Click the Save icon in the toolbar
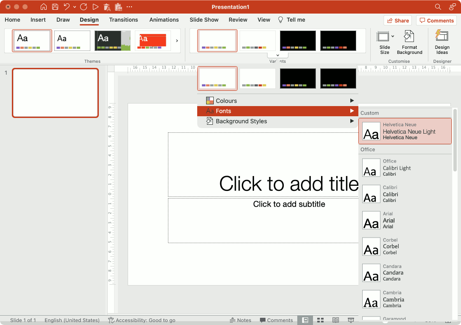The width and height of the screenshot is (461, 325). pyautogui.click(x=55, y=7)
